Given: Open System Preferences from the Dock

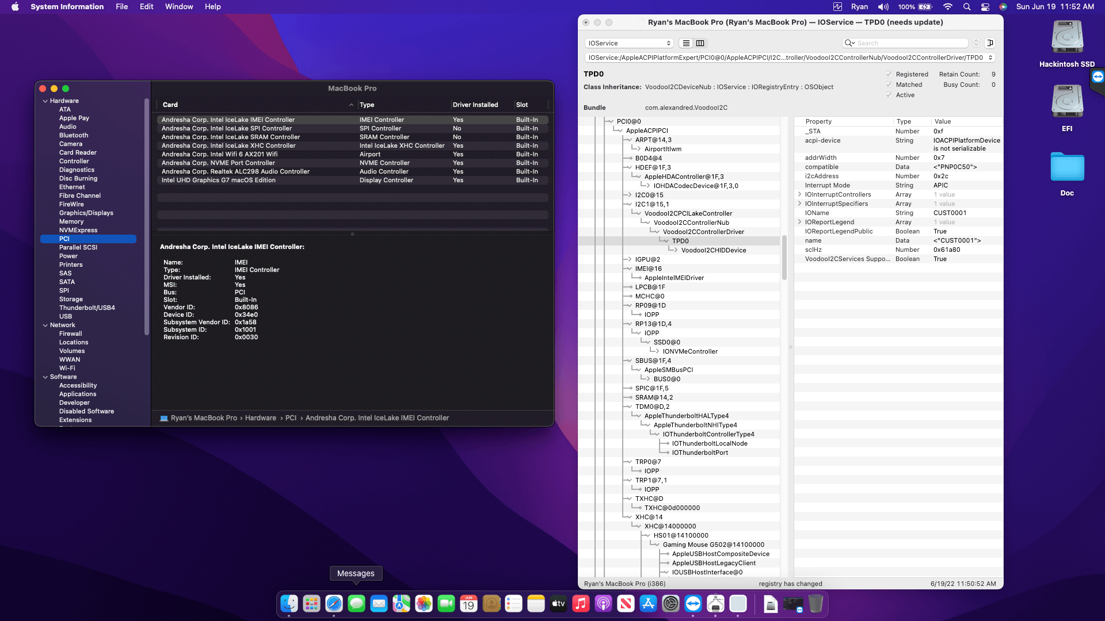Looking at the screenshot, I should [x=670, y=604].
